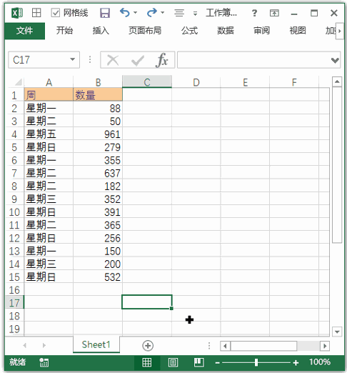347x373 pixels.
Task: Add a new sheet with plus icon
Action: coord(148,346)
